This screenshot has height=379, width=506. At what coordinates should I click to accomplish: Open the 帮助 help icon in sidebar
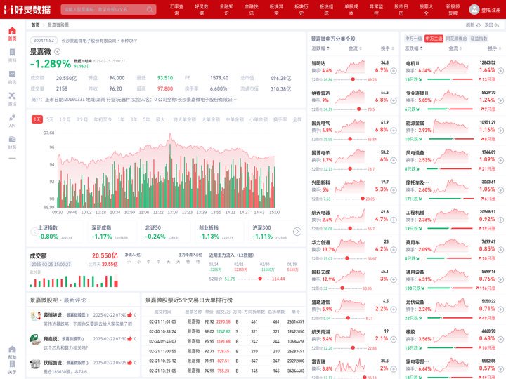pyautogui.click(x=12, y=350)
